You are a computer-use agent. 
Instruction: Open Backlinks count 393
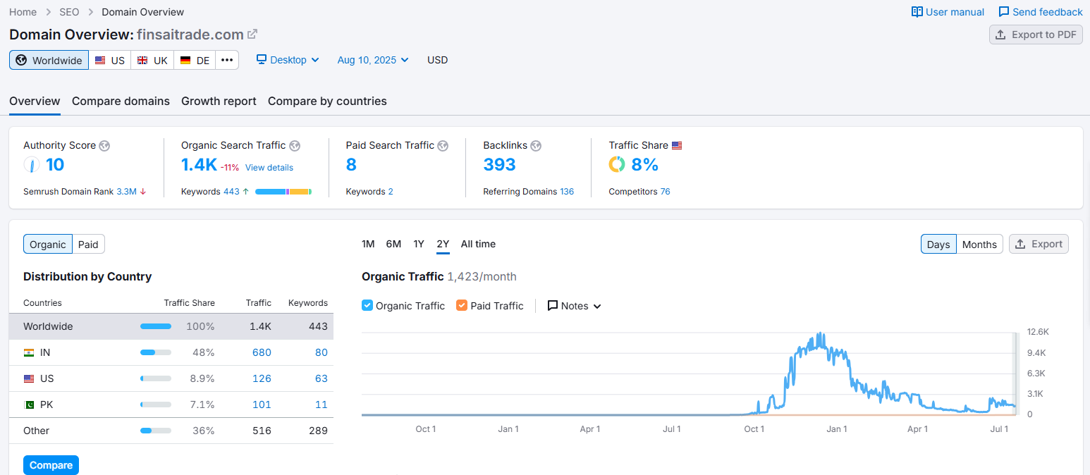499,165
